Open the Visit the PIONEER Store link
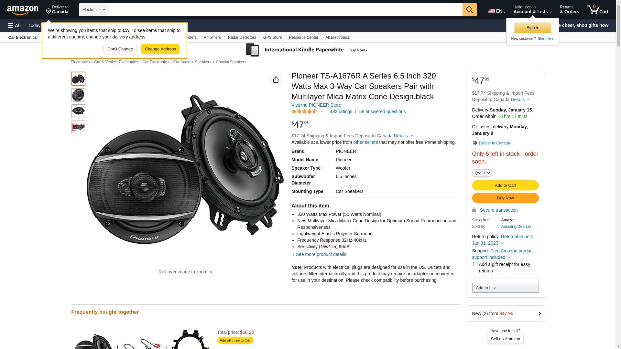 pyautogui.click(x=316, y=105)
